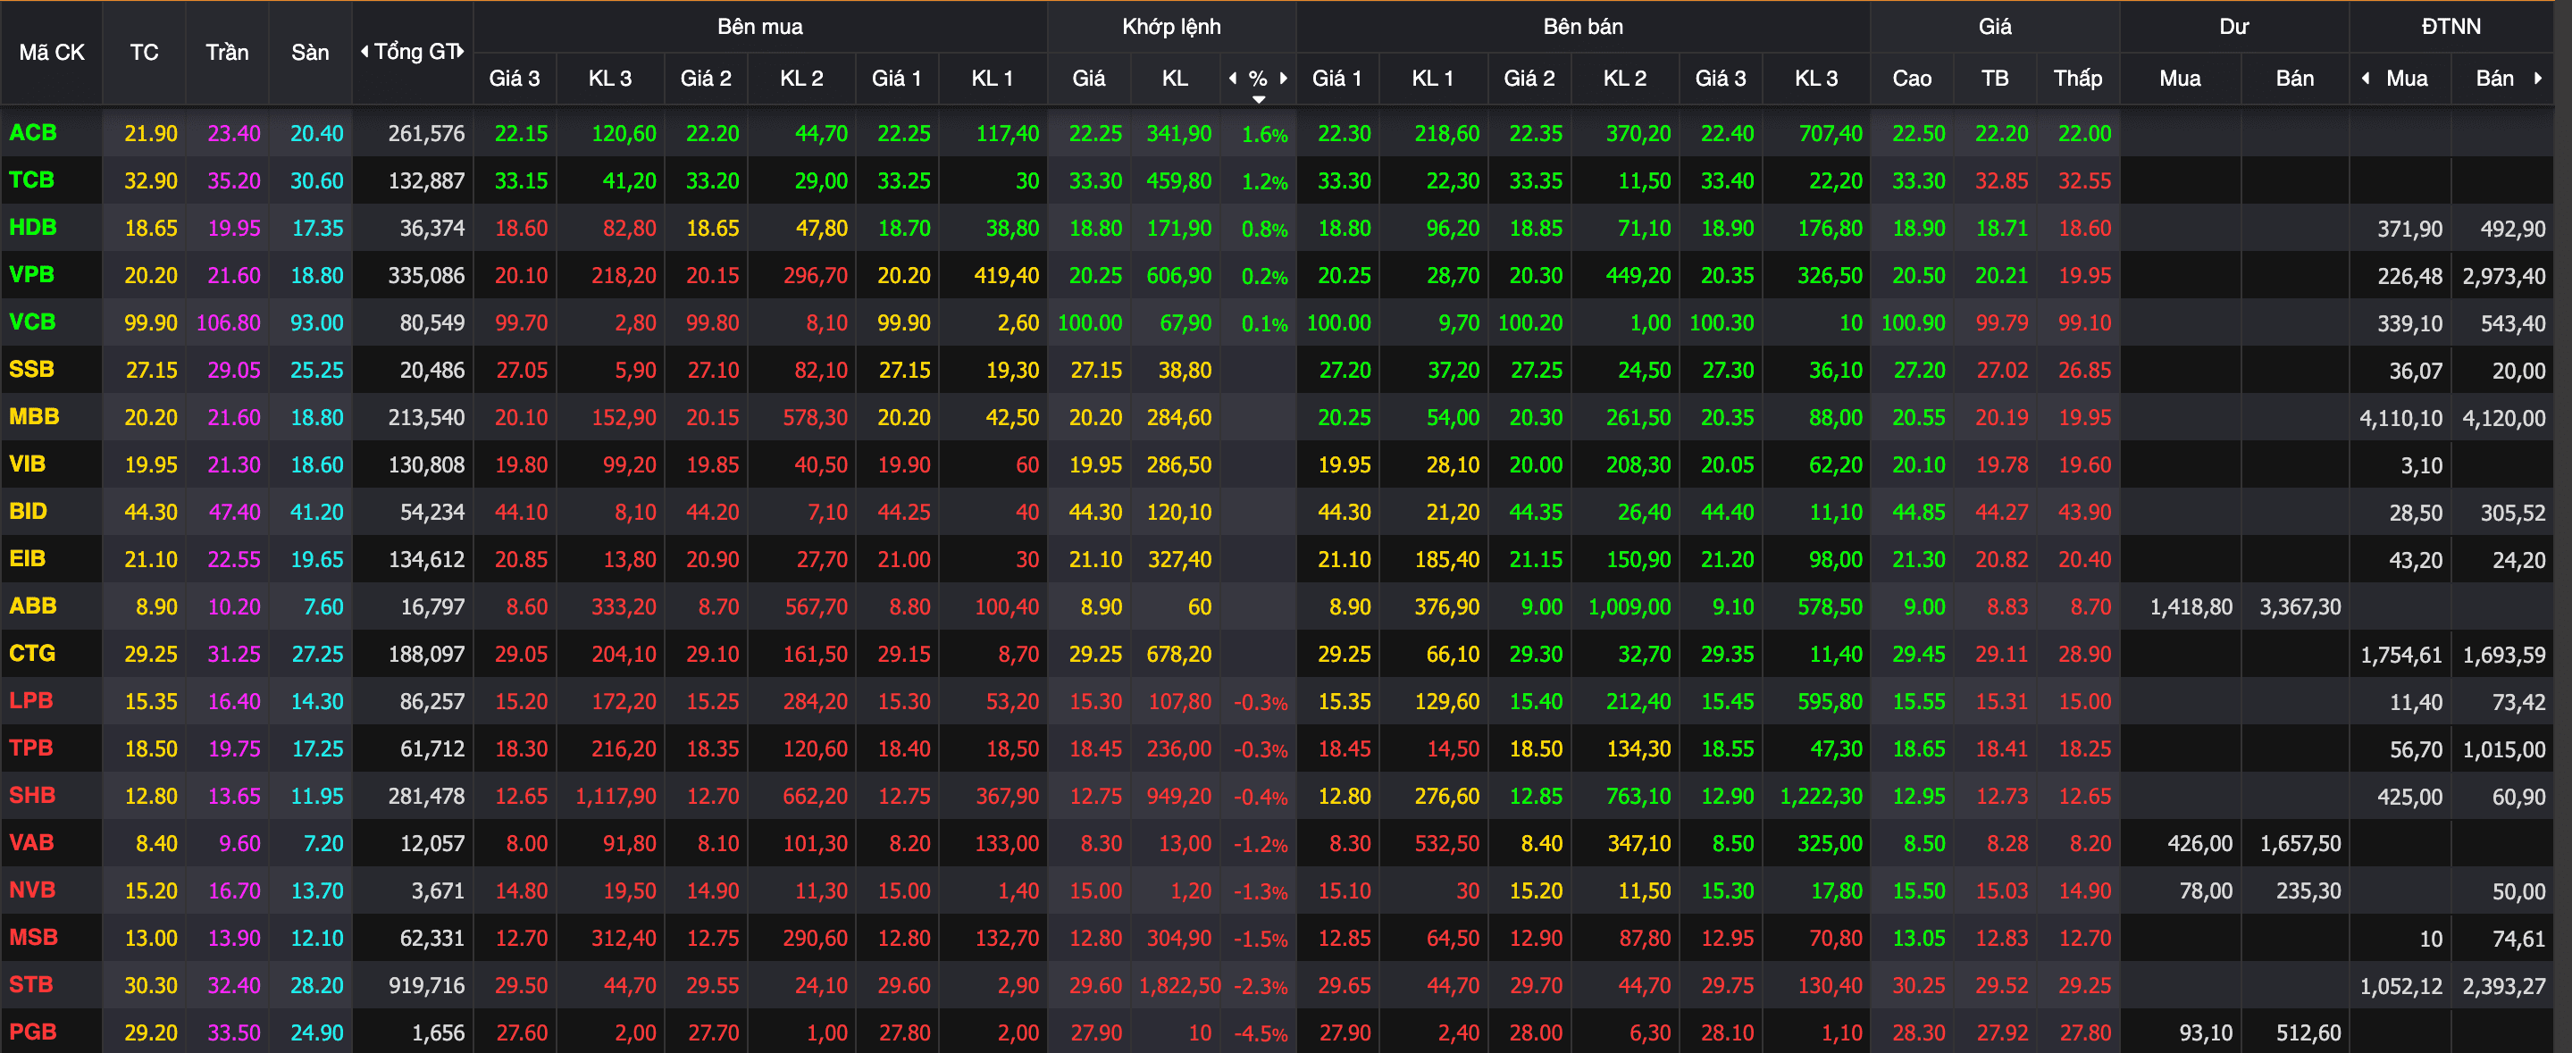Screen dimensions: 2572x1053
Task: Open NVB stock symbol
Action: click(32, 890)
